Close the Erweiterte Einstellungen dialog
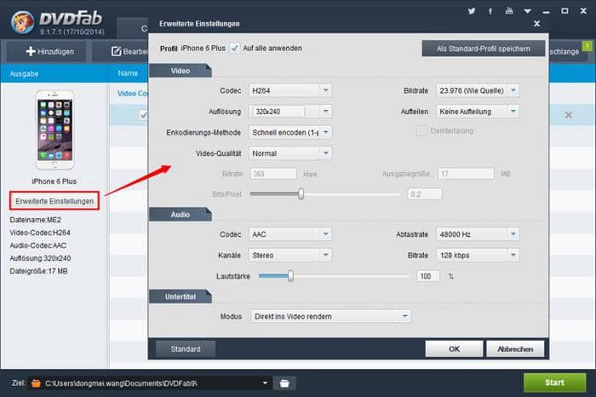This screenshot has width=596, height=397. 536,24
